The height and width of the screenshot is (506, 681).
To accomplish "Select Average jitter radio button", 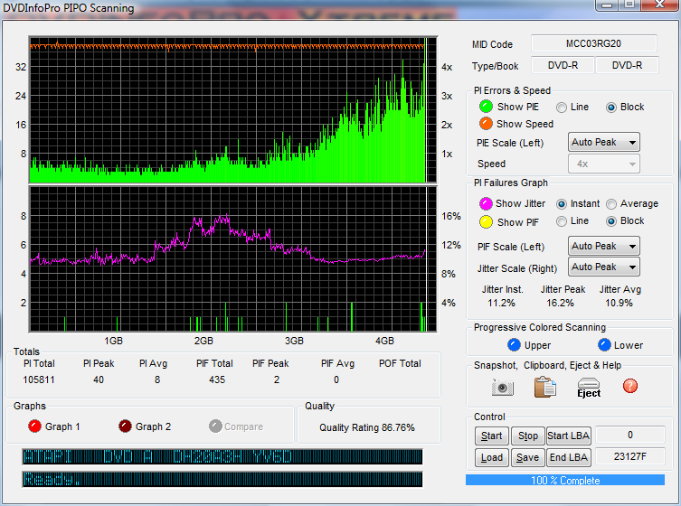I will (x=611, y=204).
